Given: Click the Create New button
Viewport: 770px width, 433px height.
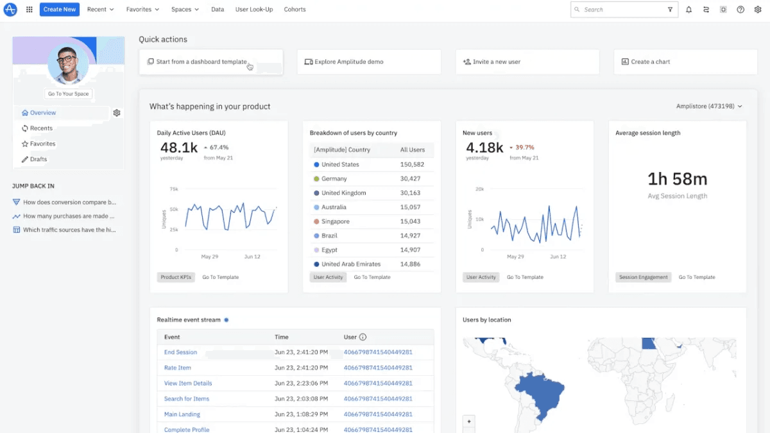Looking at the screenshot, I should tap(60, 10).
